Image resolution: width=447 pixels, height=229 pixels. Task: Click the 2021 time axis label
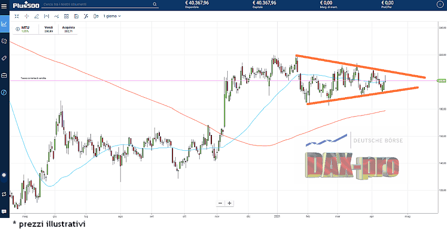tap(278, 216)
